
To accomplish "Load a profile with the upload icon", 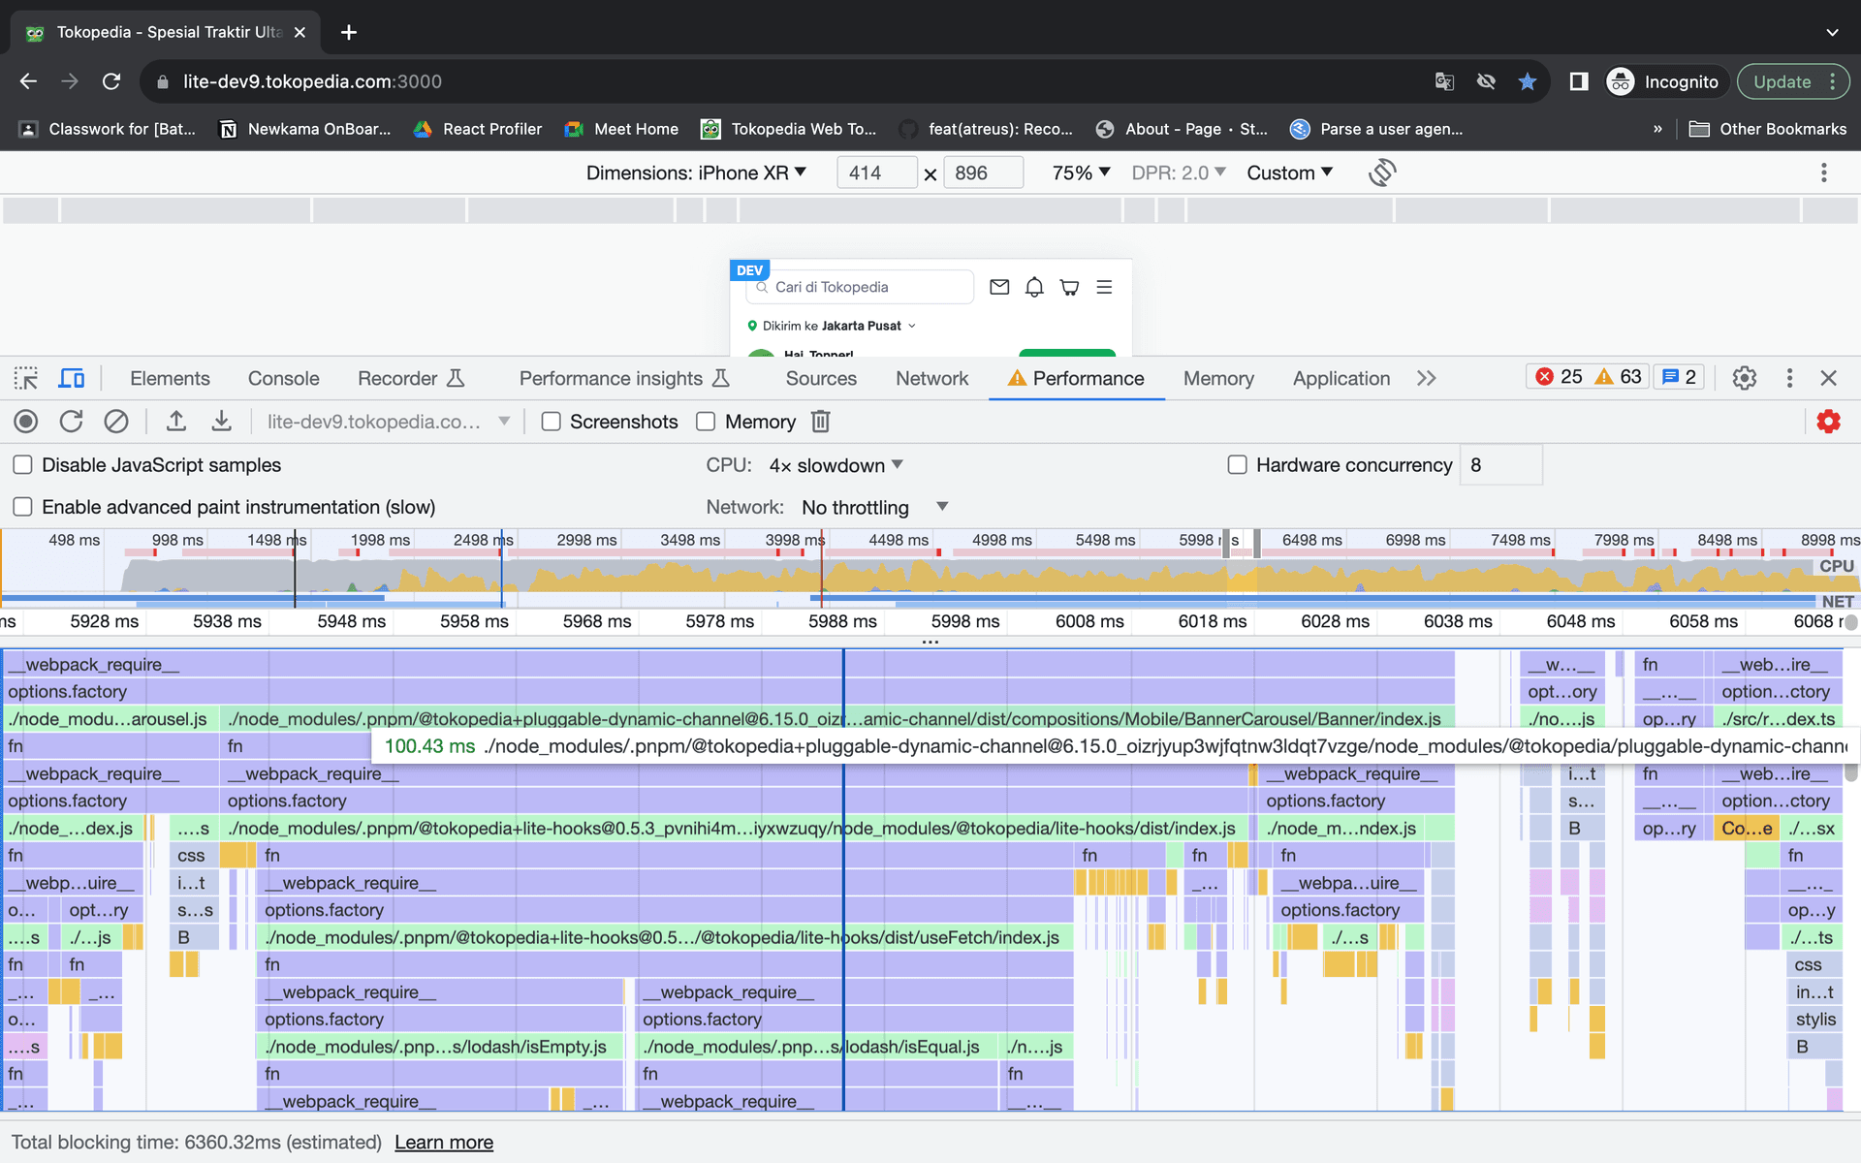I will [176, 422].
